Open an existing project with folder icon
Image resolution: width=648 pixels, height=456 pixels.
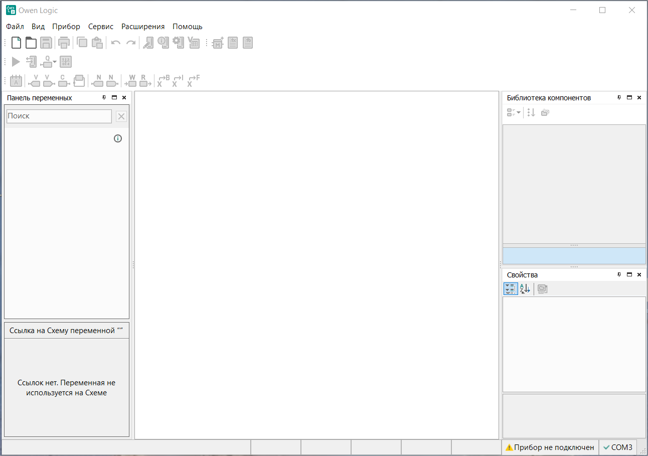(31, 43)
